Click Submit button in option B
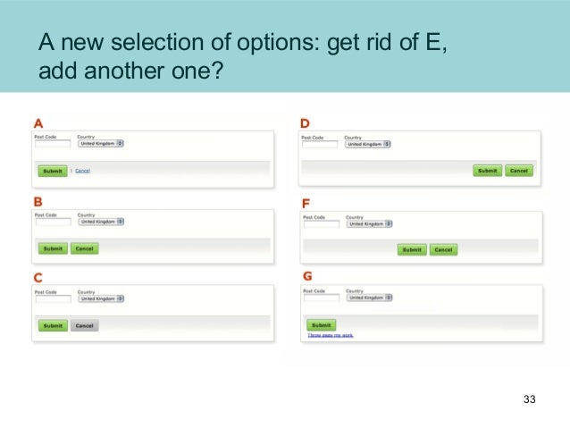Screen dimensions: 570x428 pyautogui.click(x=53, y=248)
